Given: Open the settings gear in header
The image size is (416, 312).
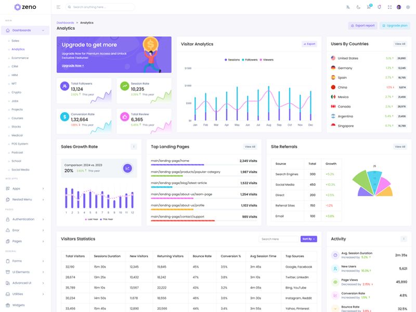Looking at the screenshot, I should [x=408, y=7].
